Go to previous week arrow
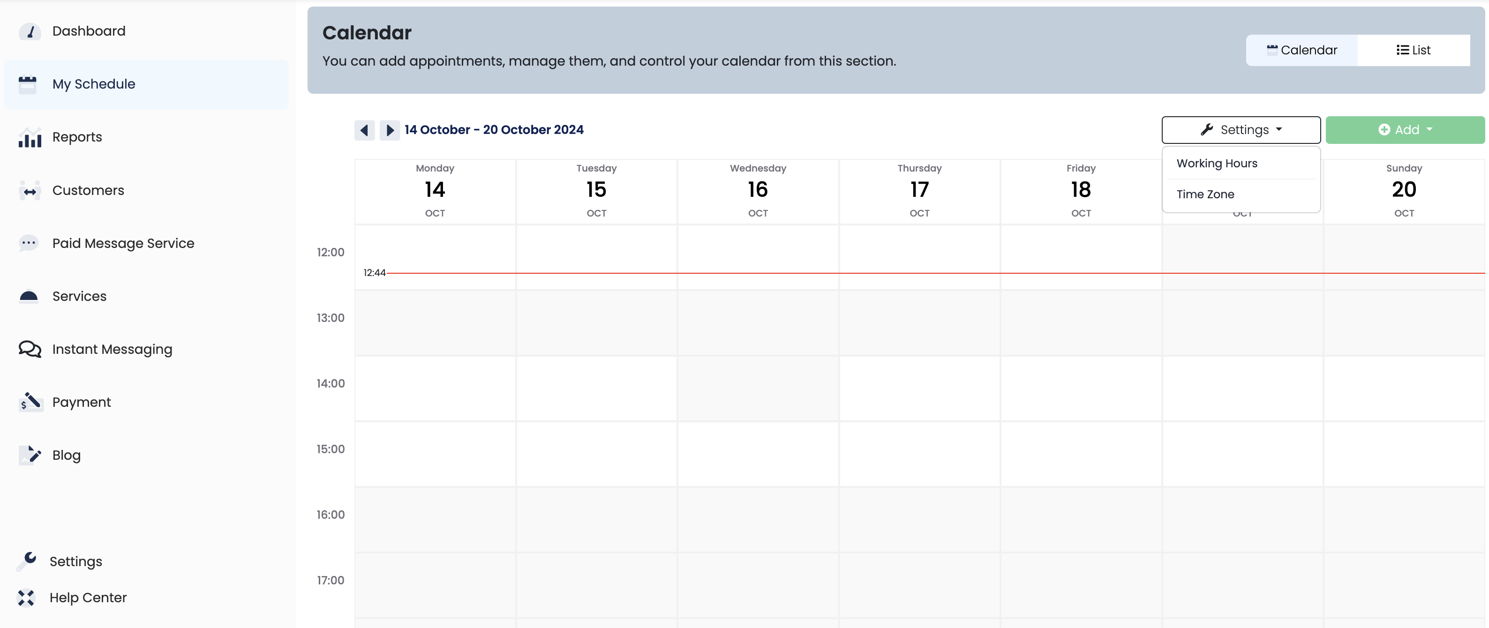The width and height of the screenshot is (1489, 628). point(364,130)
